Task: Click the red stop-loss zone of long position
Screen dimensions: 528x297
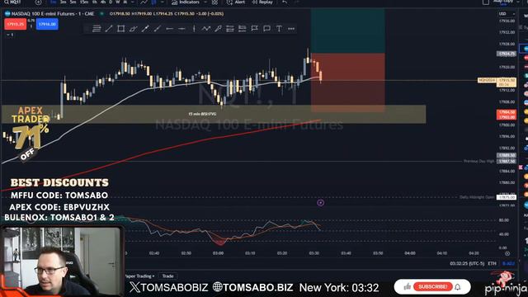Action: (x=348, y=82)
